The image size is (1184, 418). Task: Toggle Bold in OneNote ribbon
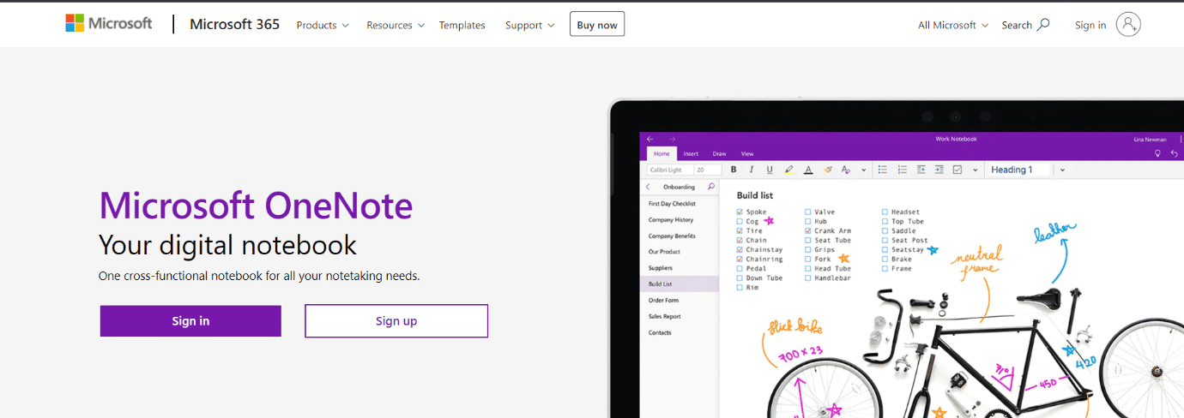pyautogui.click(x=734, y=170)
